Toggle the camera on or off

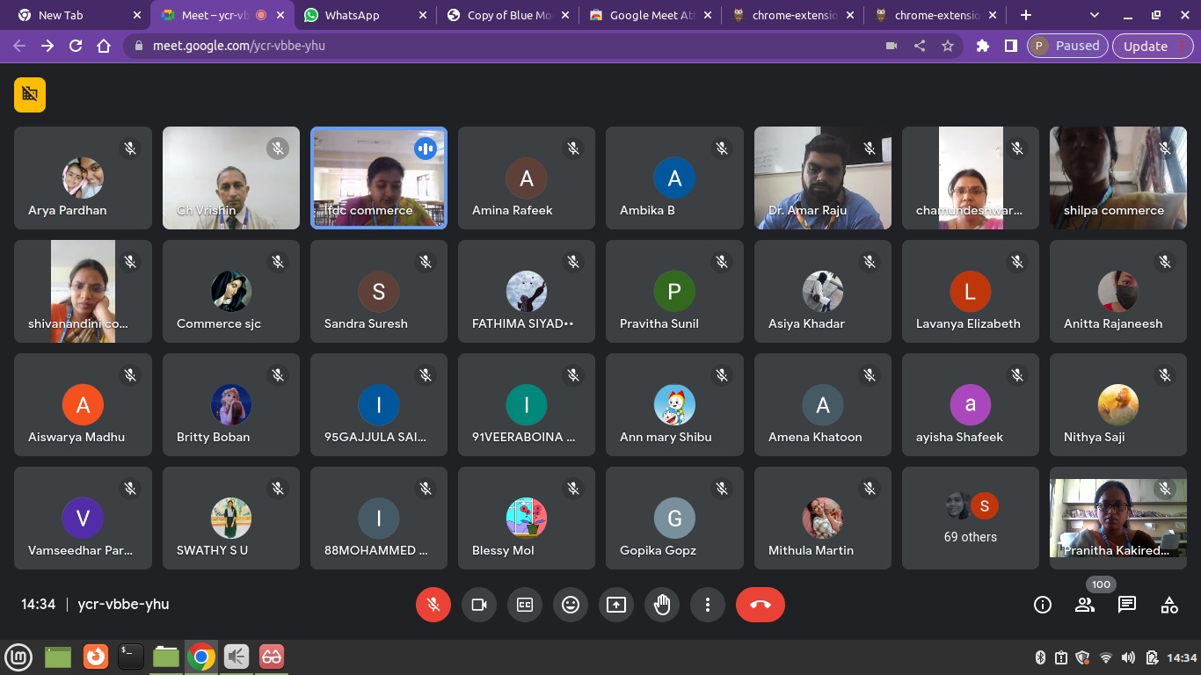[479, 605]
